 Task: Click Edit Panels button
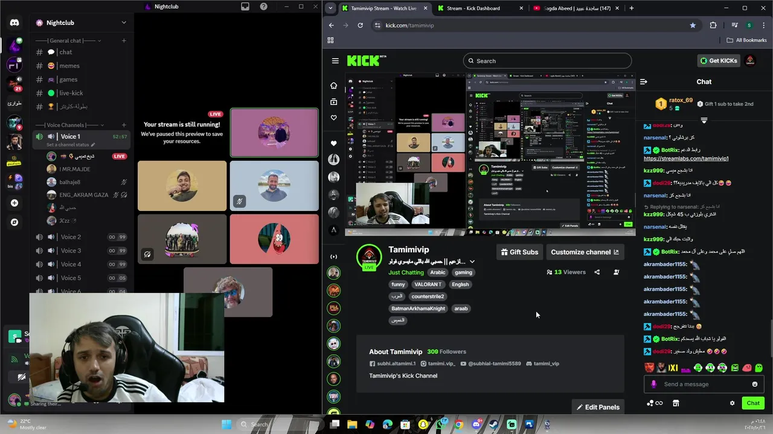[598, 407]
